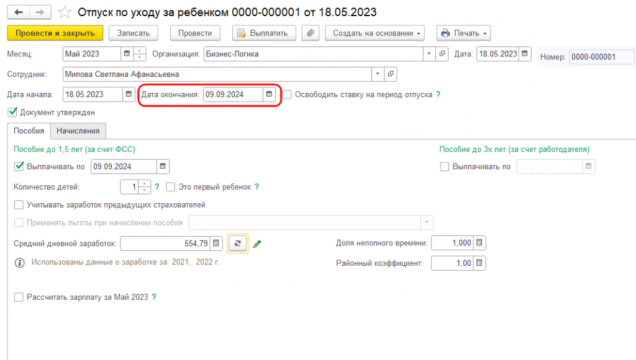Open calculator for Районный коэффициент
This screenshot has height=360, width=636.
[x=479, y=263]
